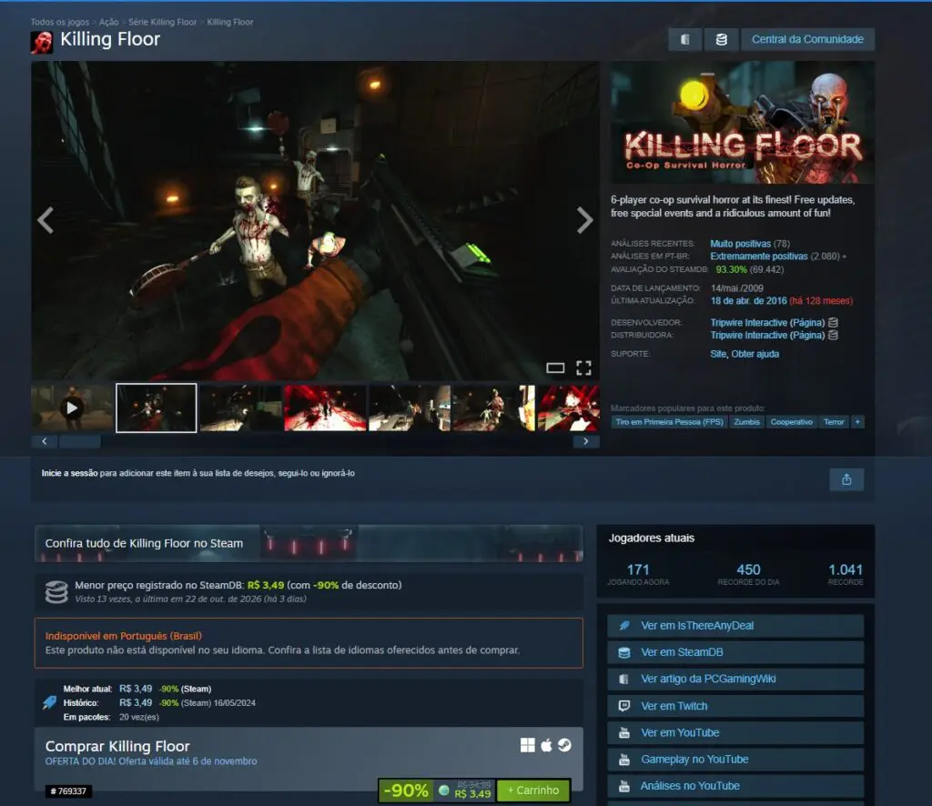Select the 'Zumbis' tag
The height and width of the screenshot is (806, 932).
pos(746,422)
